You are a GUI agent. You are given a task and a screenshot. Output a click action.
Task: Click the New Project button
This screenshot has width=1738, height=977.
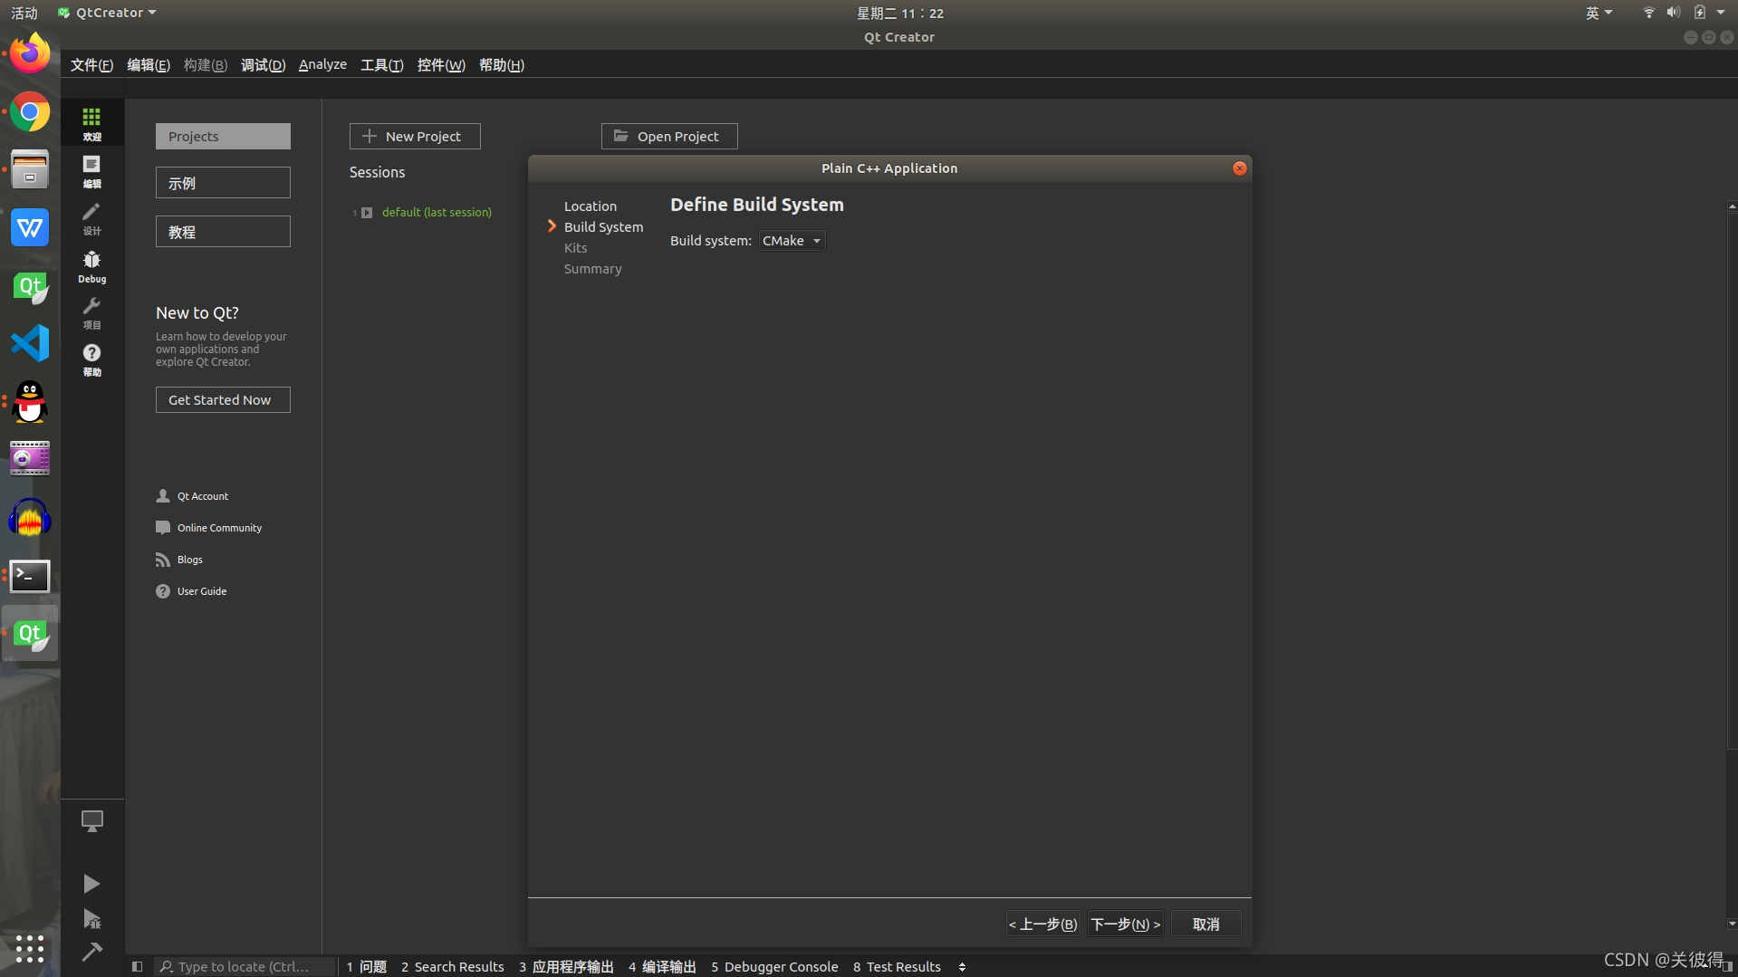[x=415, y=136]
